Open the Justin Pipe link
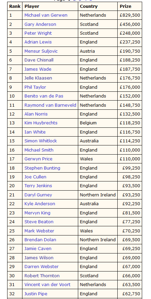 coord(36,294)
